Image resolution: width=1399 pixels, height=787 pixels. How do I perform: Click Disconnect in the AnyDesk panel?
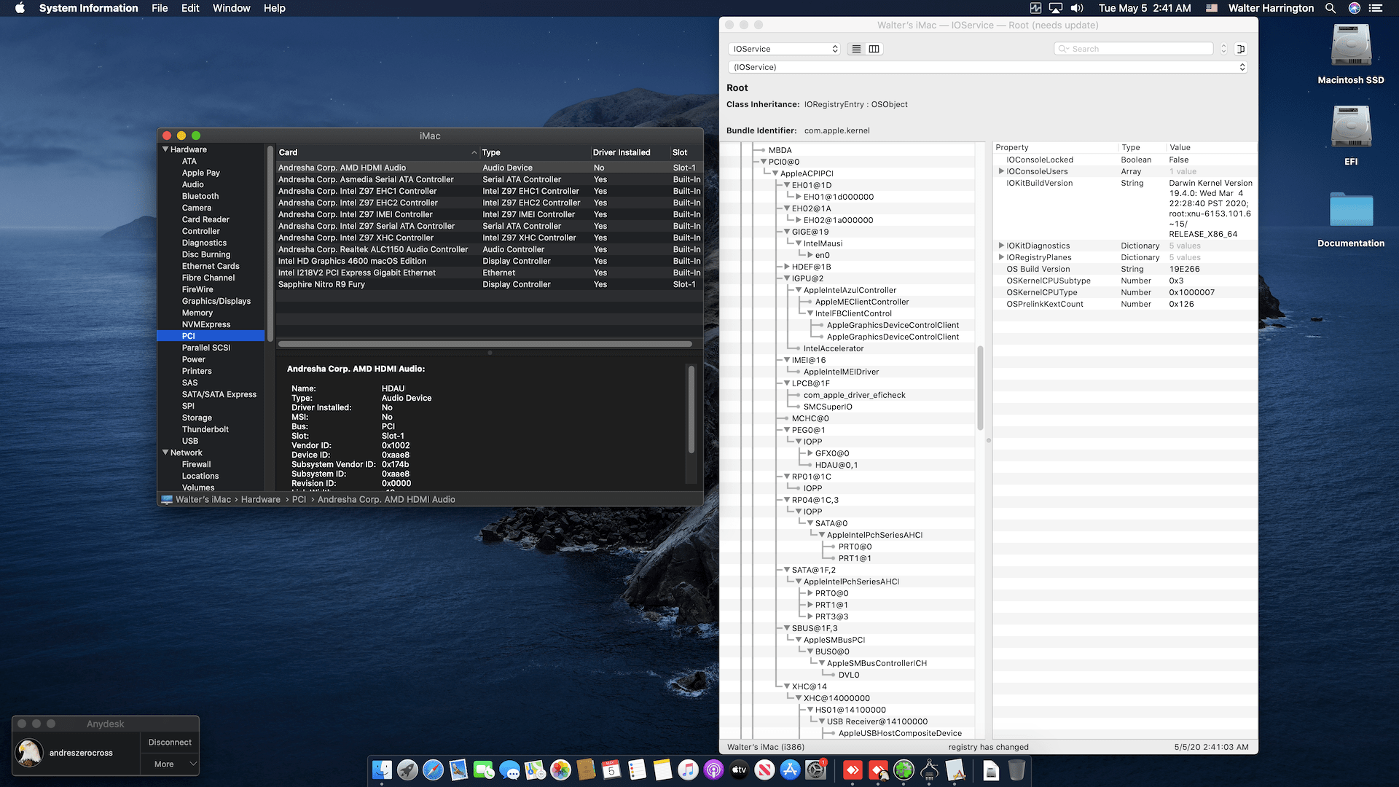point(169,742)
